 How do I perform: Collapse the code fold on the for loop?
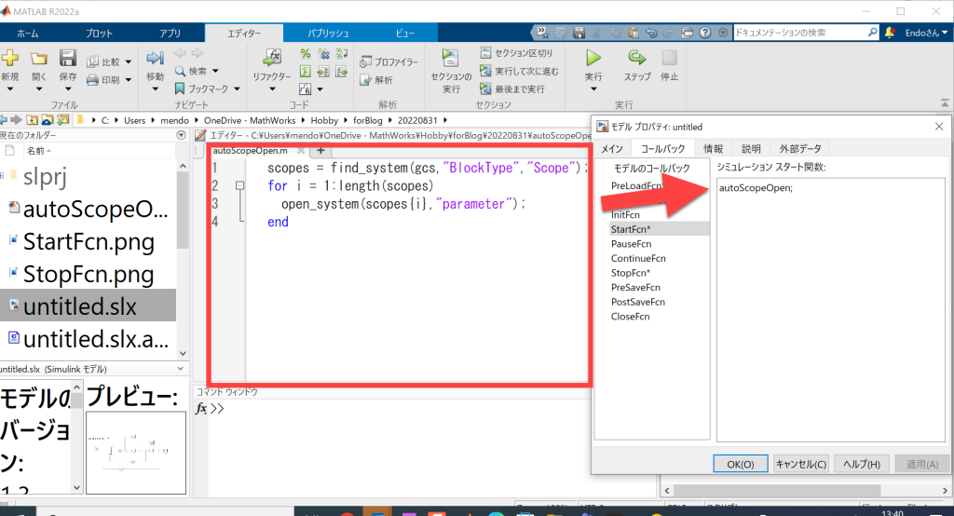239,186
